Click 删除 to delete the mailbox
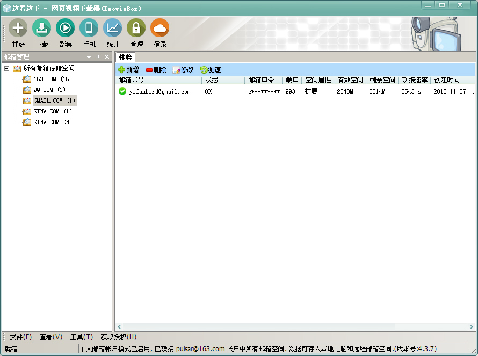The image size is (478, 356). [156, 70]
